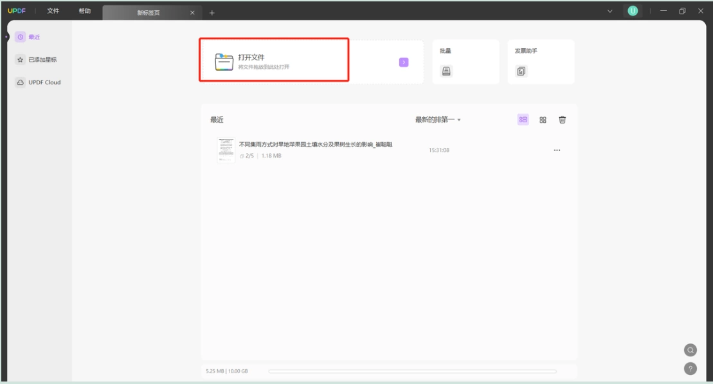Click the 发票助手 label
Screen dimensions: 713x384
pos(526,51)
